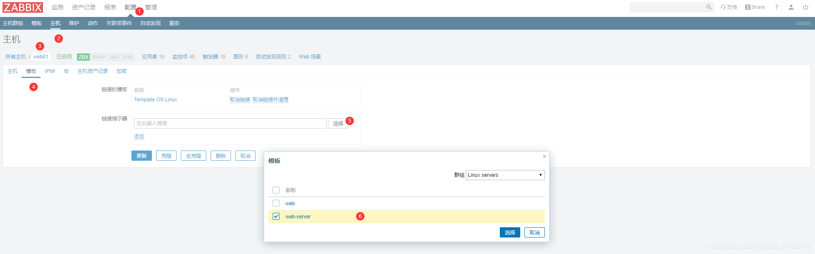
Task: Click the 克隆 button
Action: (166, 156)
